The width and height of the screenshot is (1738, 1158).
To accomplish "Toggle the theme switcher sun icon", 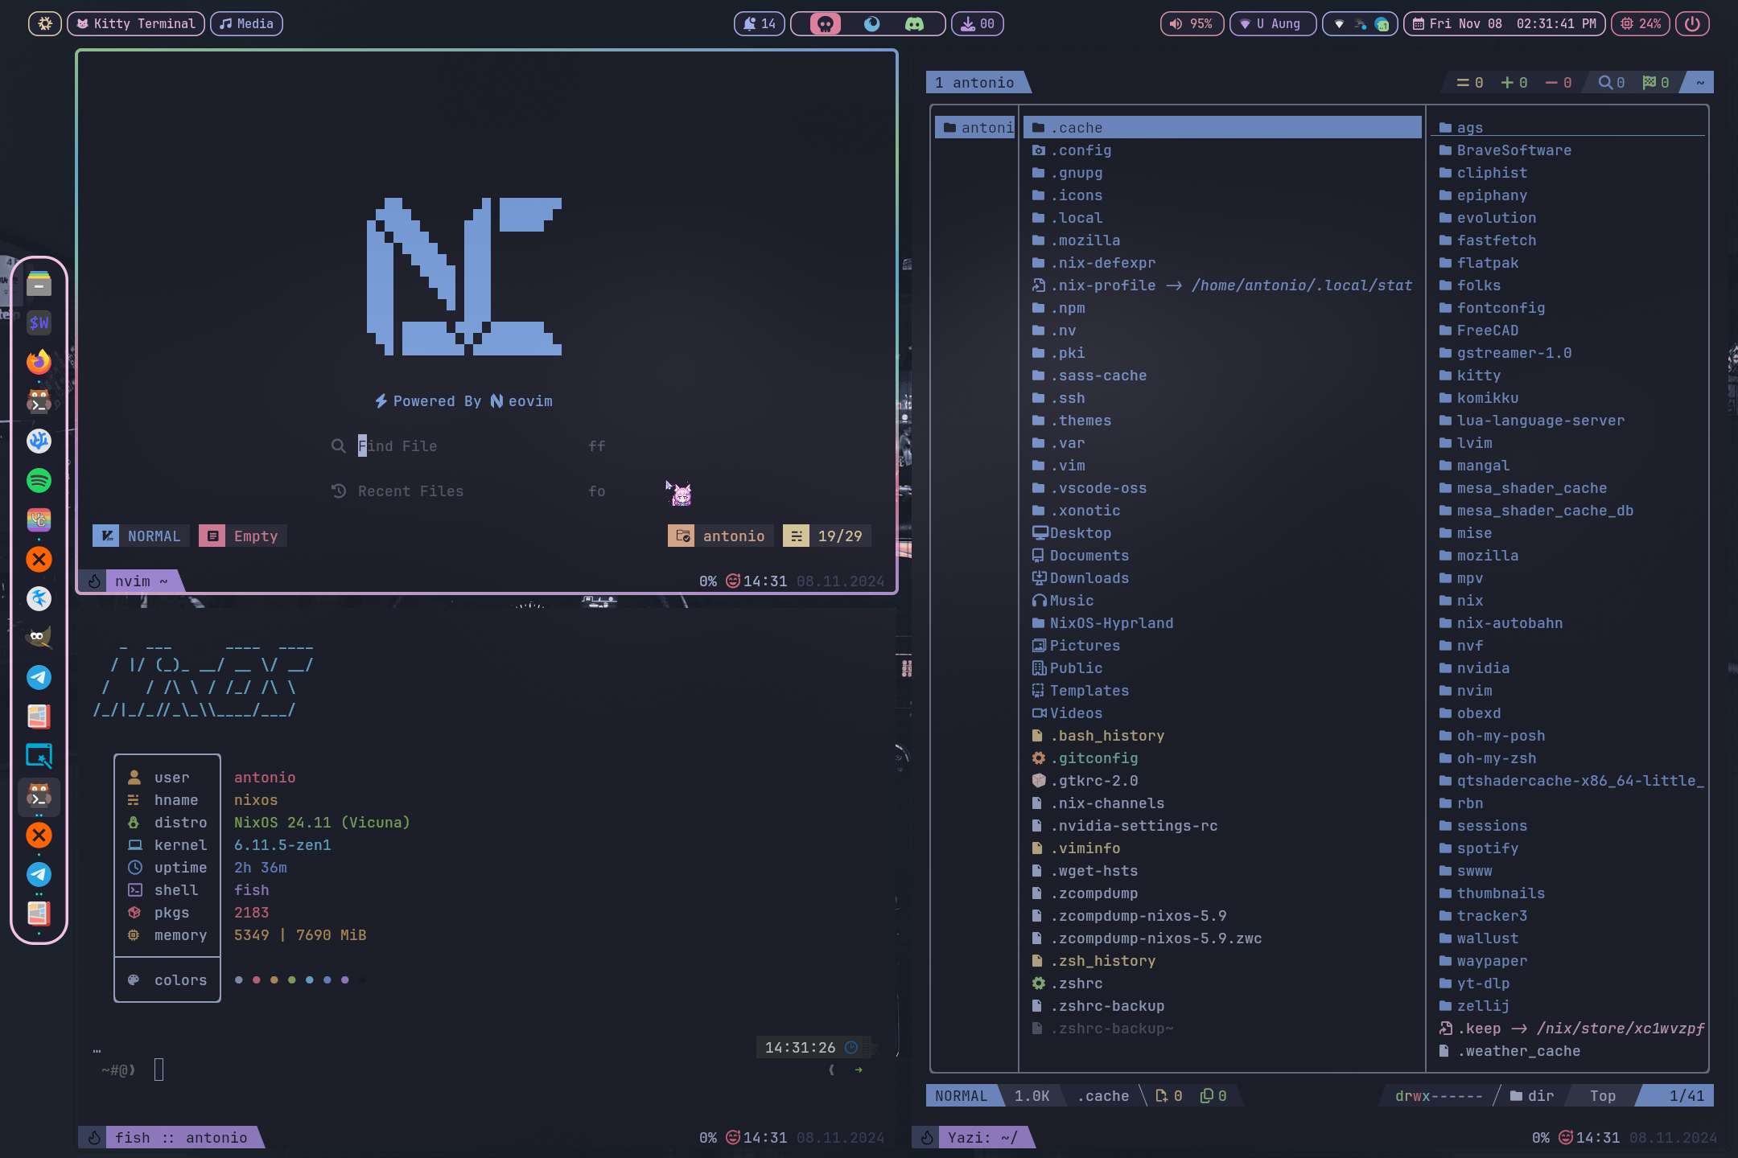I will pos(45,24).
